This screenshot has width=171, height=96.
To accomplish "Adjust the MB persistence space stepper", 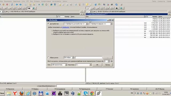I will point(109,61).
